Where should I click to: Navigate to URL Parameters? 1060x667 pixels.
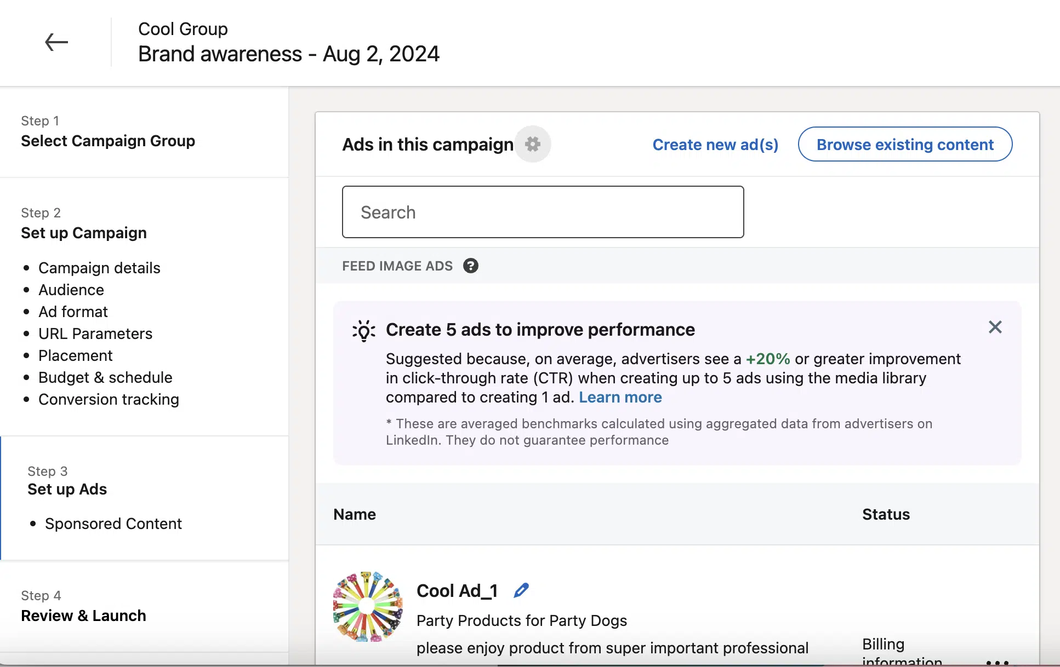tap(95, 334)
